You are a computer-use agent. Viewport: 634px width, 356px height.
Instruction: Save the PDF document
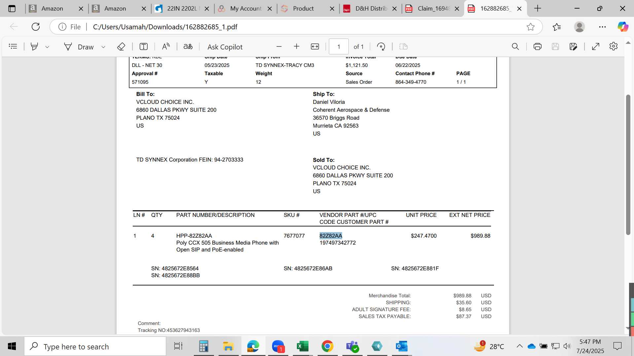point(555,46)
